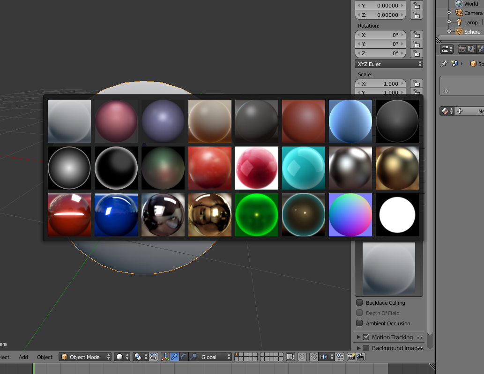Toggle the properties pin icon
484x374 pixels.
tap(444, 64)
